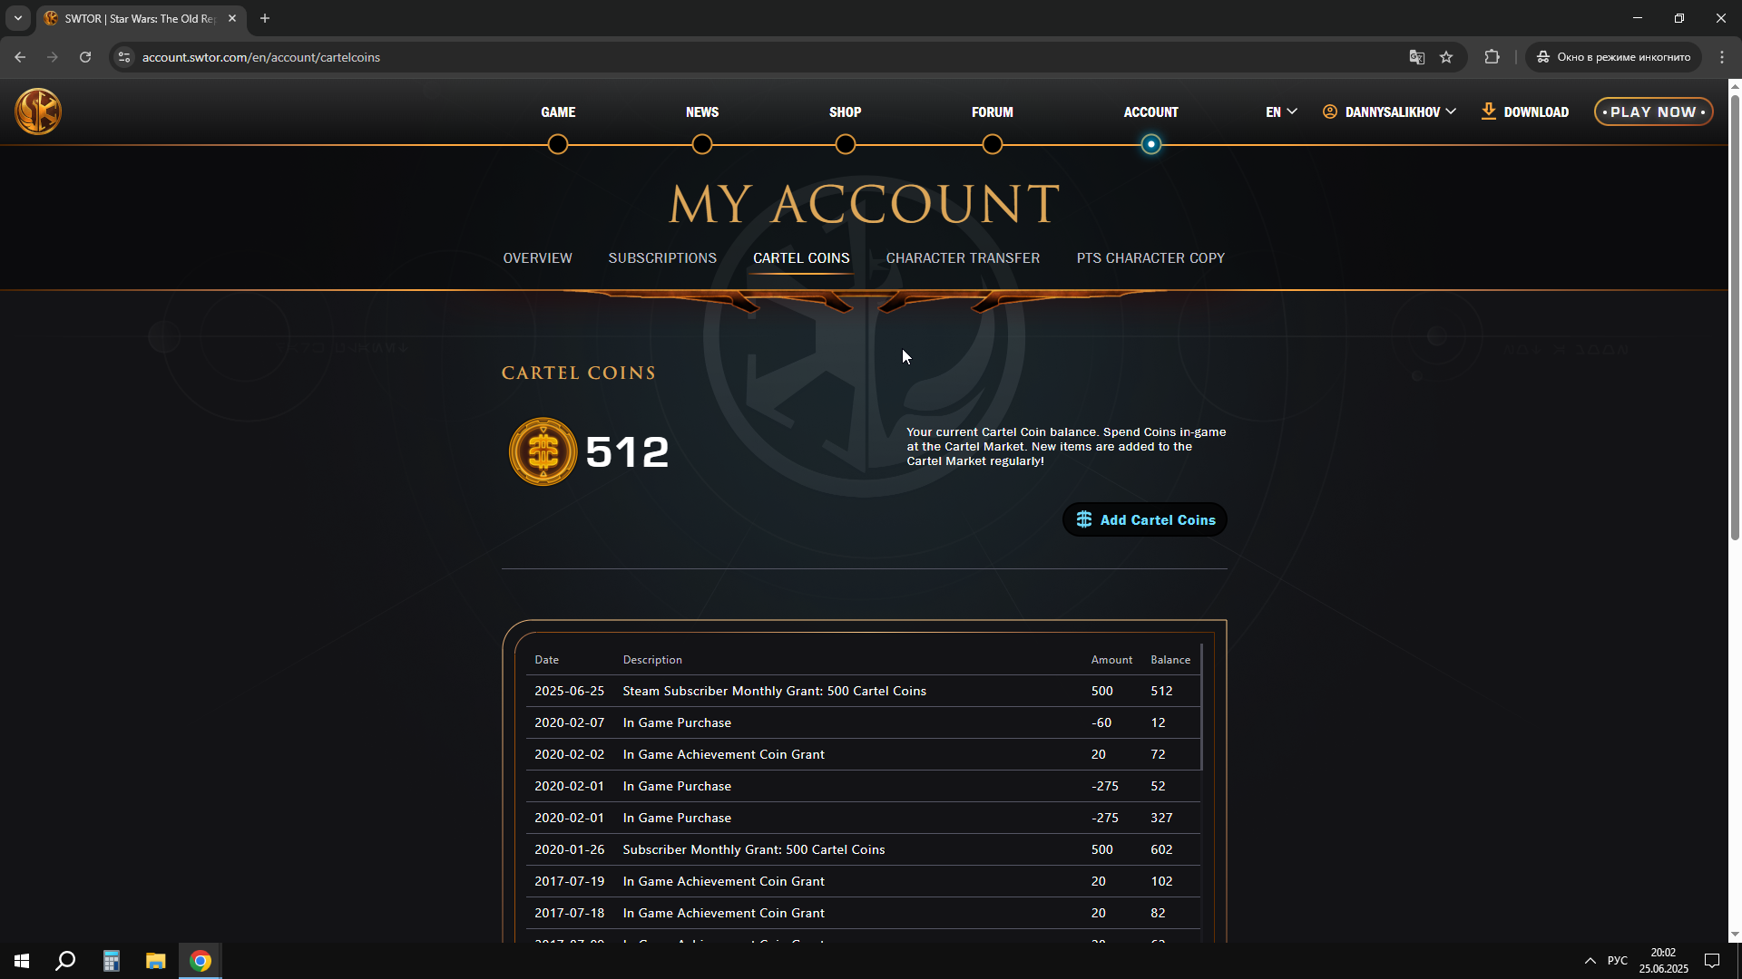Image resolution: width=1742 pixels, height=979 pixels.
Task: Show hidden system tray icons
Action: click(x=1590, y=961)
